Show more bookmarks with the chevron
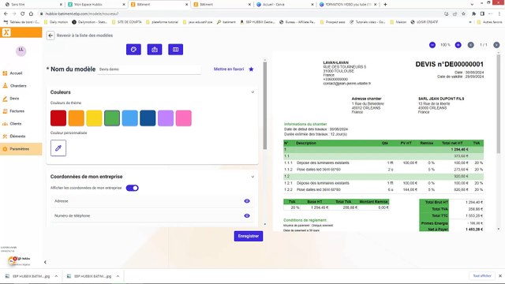The height and width of the screenshot is (284, 505). (x=470, y=22)
